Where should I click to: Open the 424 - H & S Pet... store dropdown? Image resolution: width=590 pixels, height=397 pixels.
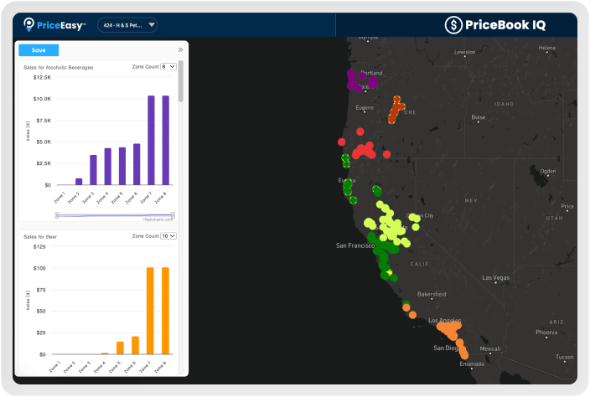[127, 25]
